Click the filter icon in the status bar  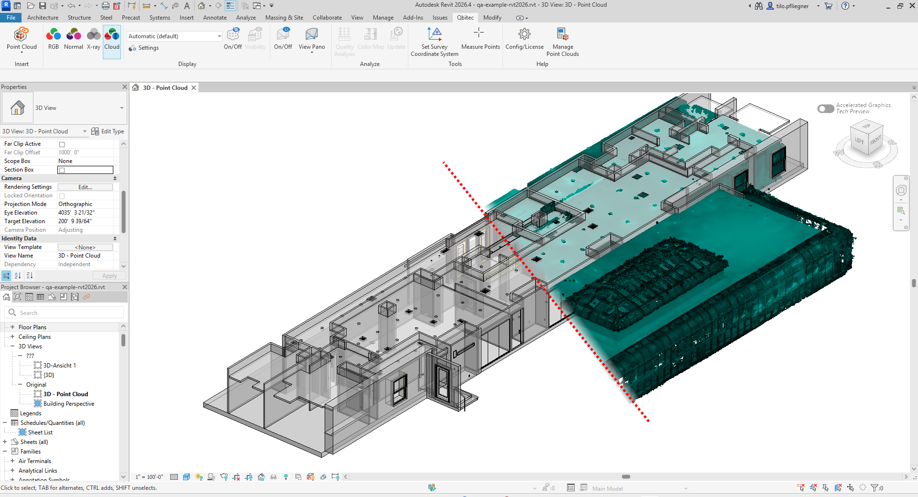[874, 488]
